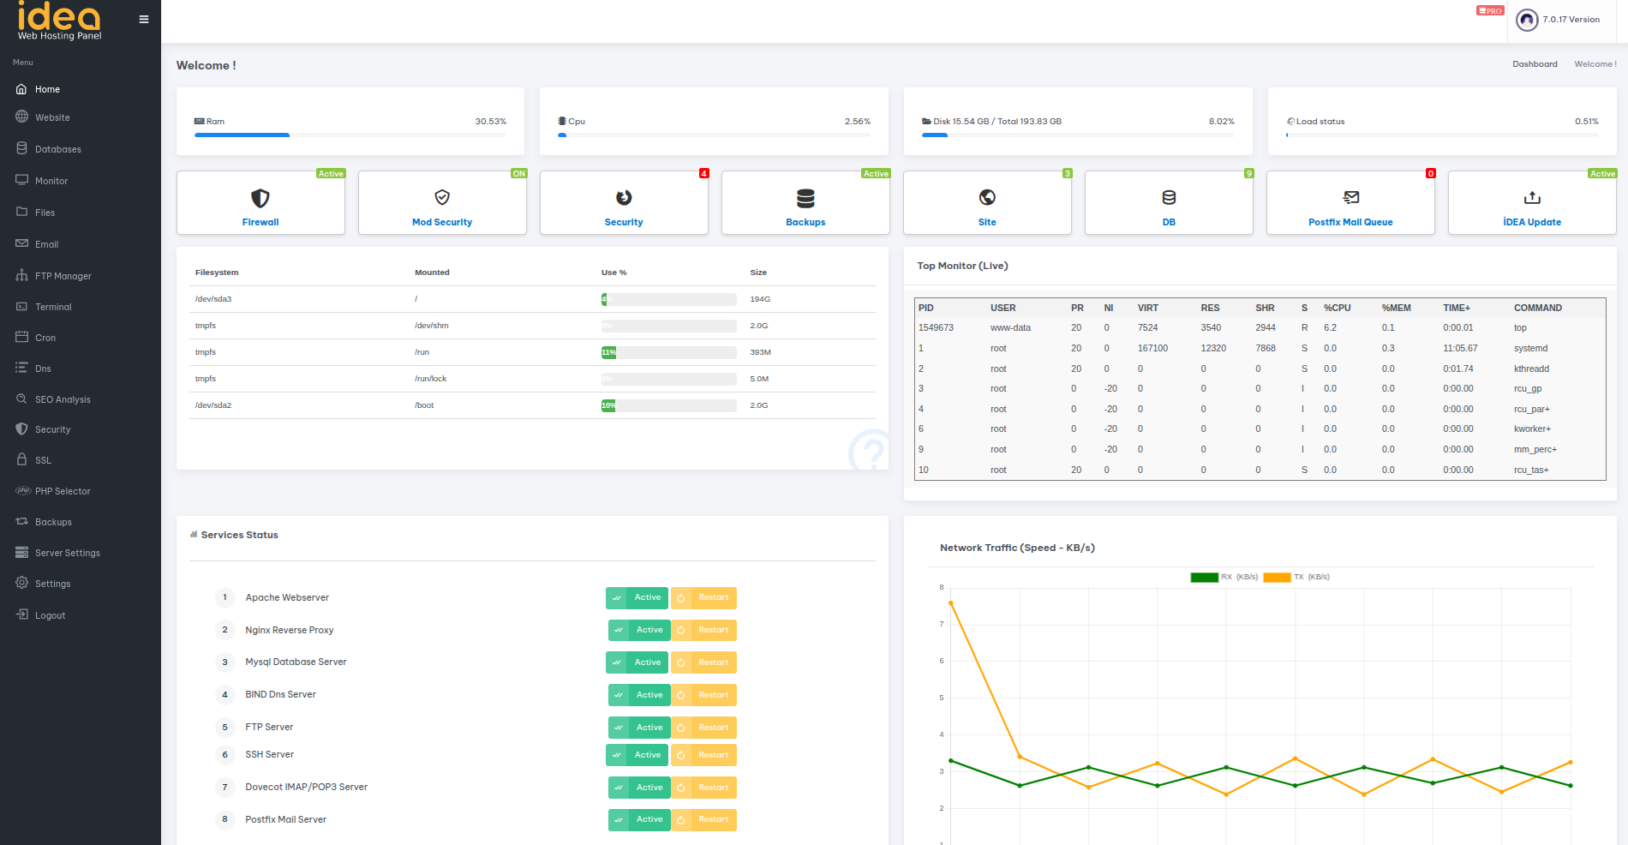Screen dimensions: 1628x845
Task: Toggle TX (KB/s) legend in chart
Action: 1296,577
